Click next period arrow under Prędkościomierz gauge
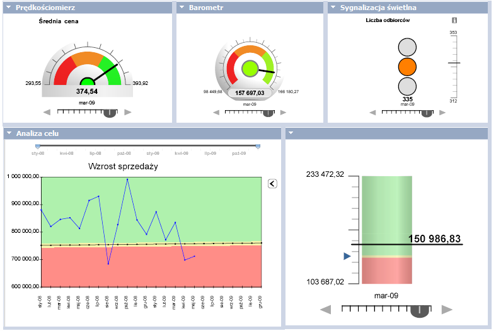496x331 pixels. (x=128, y=112)
